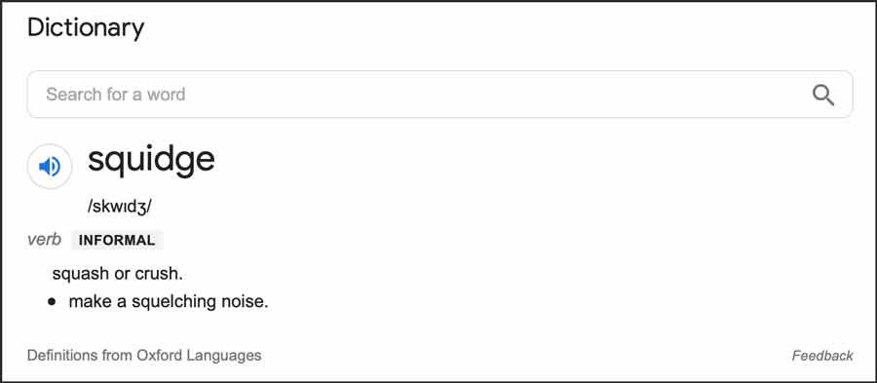Focus the "Search for a word" field
Screen dimensions: 877x383
tap(439, 95)
